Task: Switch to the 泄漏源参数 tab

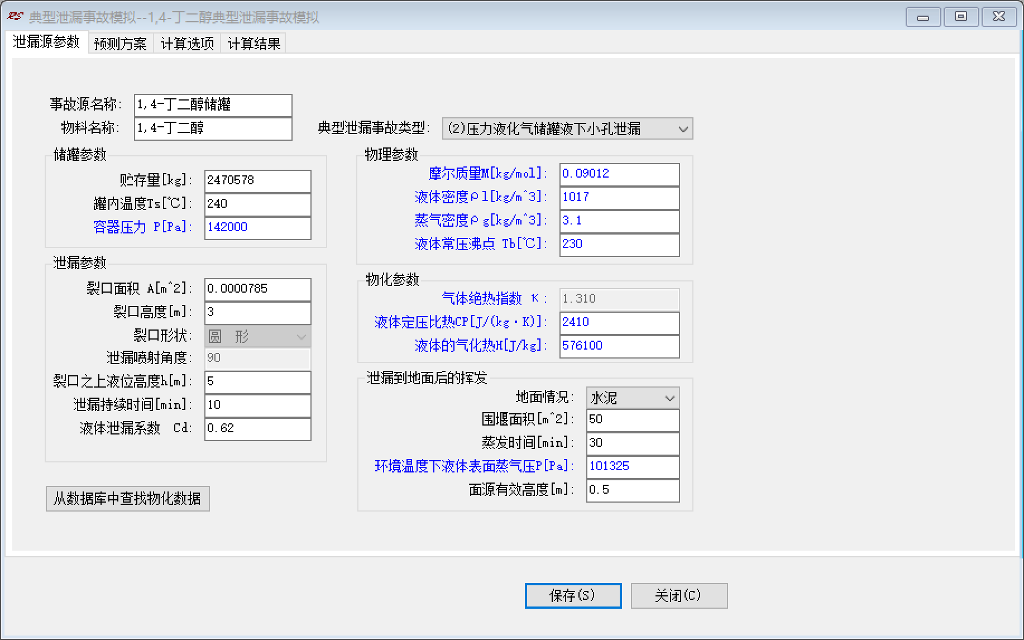Action: [x=47, y=42]
